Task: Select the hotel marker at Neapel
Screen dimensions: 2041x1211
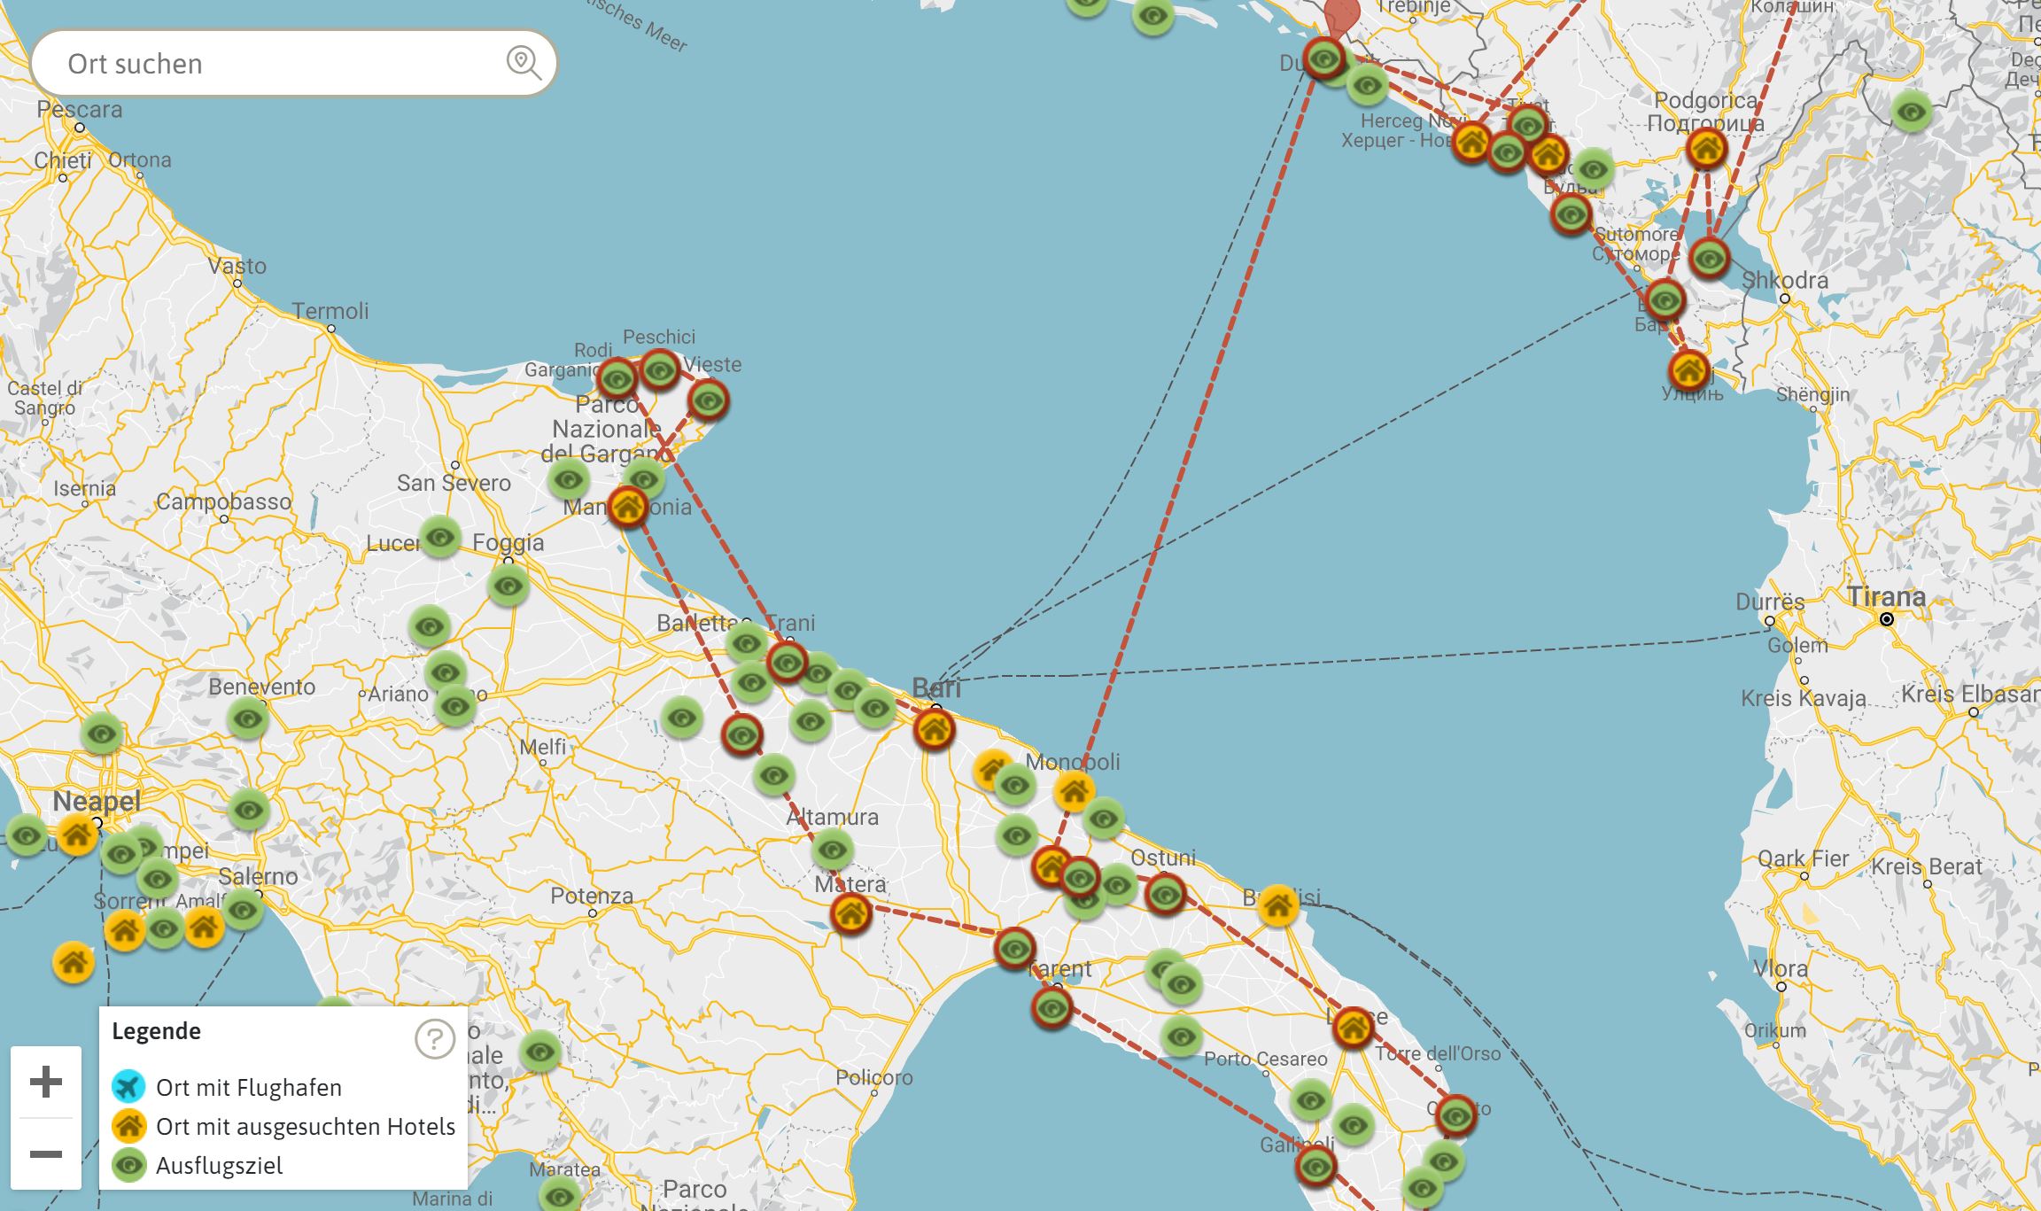Action: click(77, 834)
